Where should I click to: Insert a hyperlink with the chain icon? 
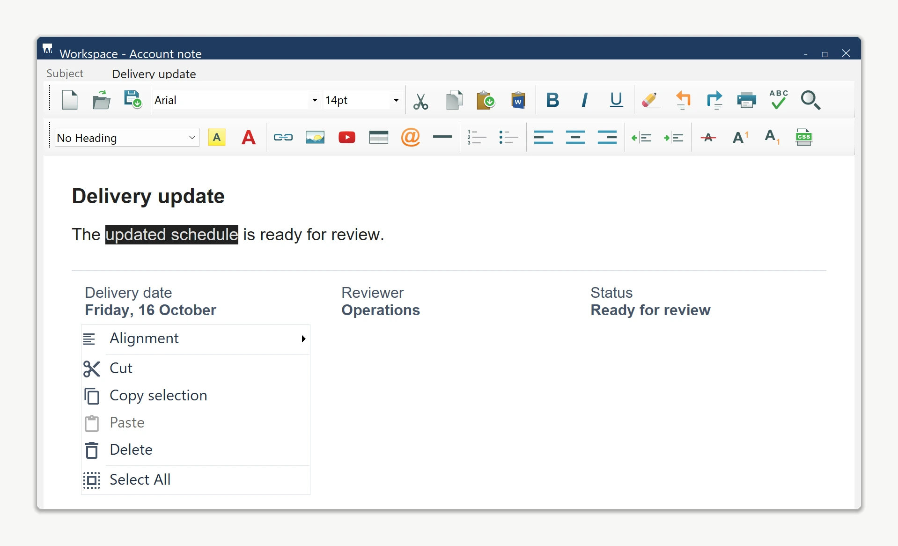click(x=283, y=137)
